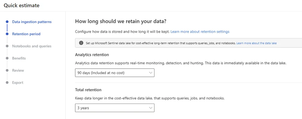Click the 'How long should we retain your data?' heading
Viewport: 302px width, 119px height.
pyautogui.click(x=121, y=21)
